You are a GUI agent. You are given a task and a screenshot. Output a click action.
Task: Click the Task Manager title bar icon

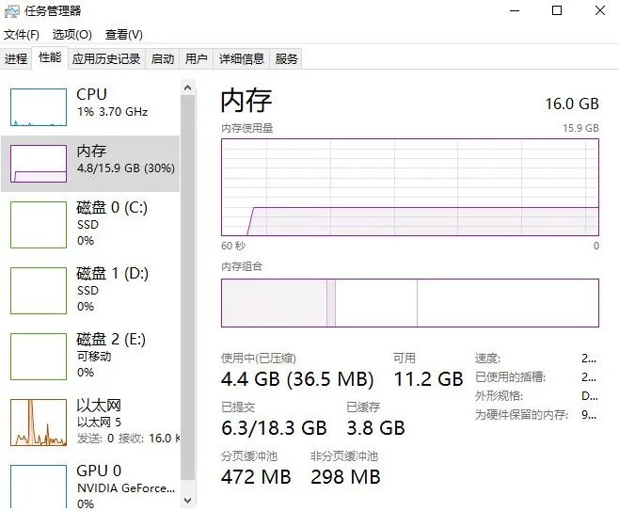[12, 11]
